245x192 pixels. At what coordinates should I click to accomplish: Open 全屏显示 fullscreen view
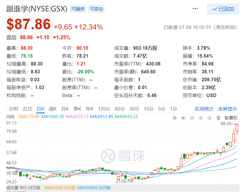[x=228, y=109]
